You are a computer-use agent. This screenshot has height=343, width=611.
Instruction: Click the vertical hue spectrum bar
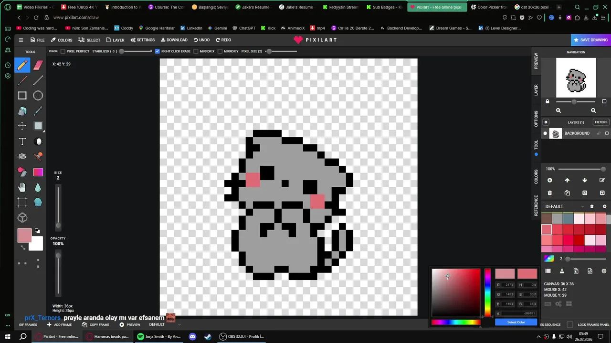tap(487, 293)
